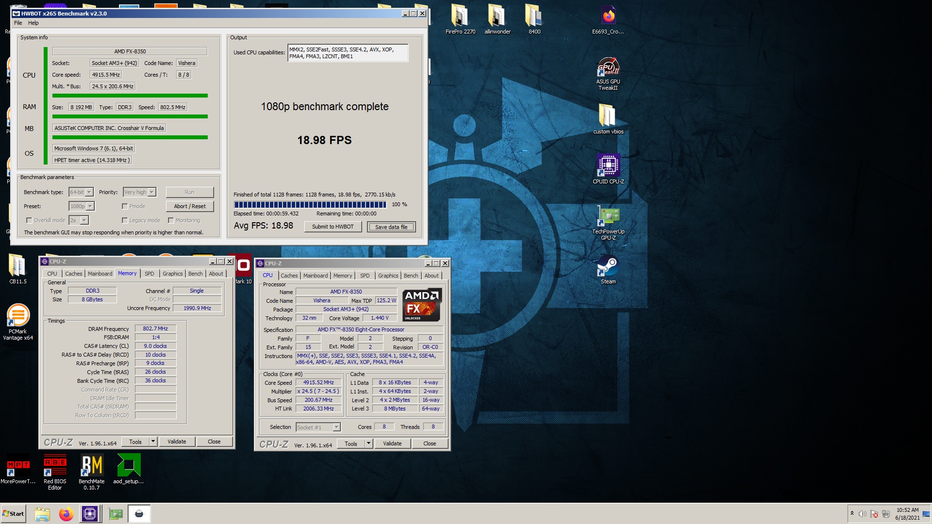
Task: Switch to Mainboard tab in left CPU-Z window
Action: [100, 274]
